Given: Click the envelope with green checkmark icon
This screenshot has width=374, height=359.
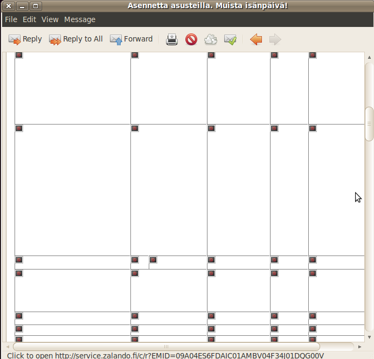Looking at the screenshot, I should point(230,39).
